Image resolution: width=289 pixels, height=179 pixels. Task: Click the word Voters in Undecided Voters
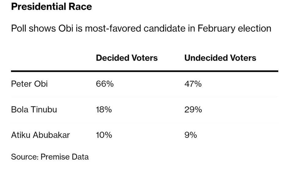pos(242,58)
